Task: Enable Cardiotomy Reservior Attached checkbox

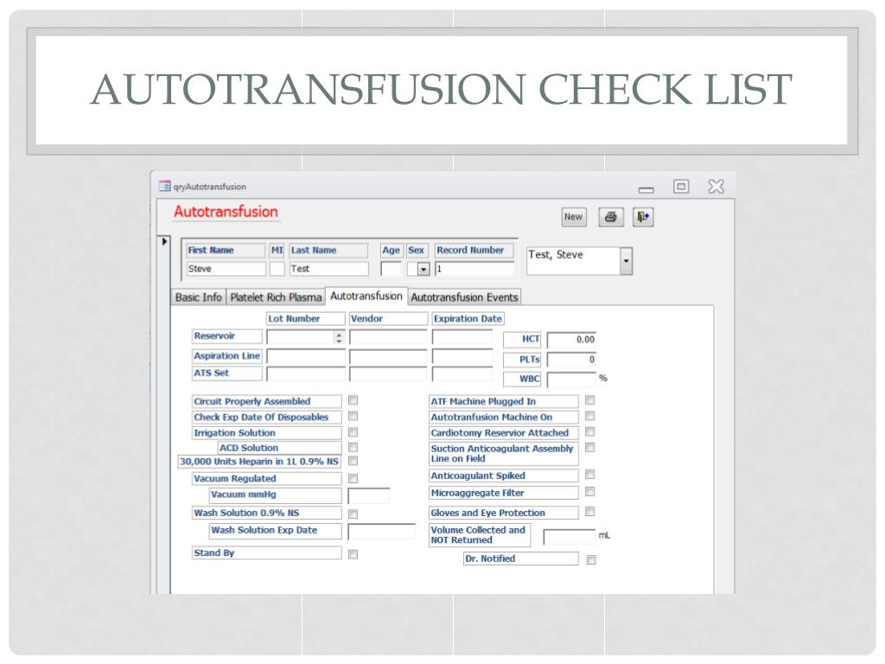Action: (x=589, y=432)
